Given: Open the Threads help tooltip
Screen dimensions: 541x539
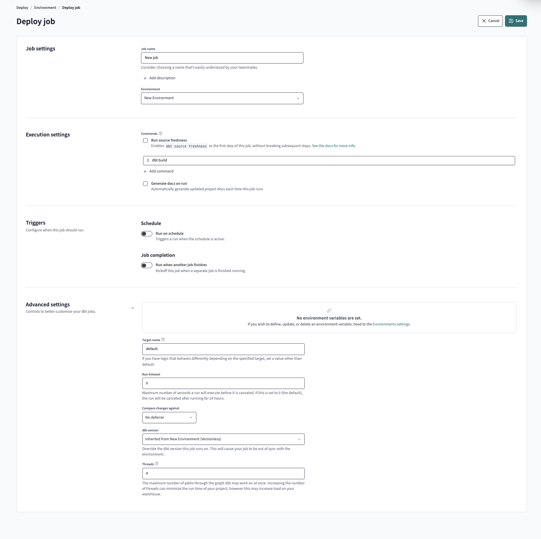Looking at the screenshot, I should pos(156,464).
